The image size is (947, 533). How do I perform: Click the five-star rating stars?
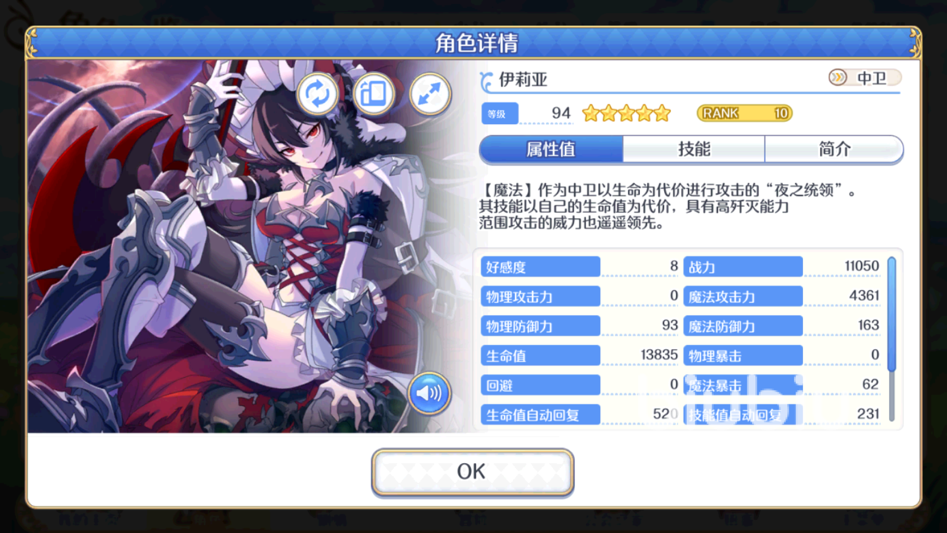coord(626,113)
